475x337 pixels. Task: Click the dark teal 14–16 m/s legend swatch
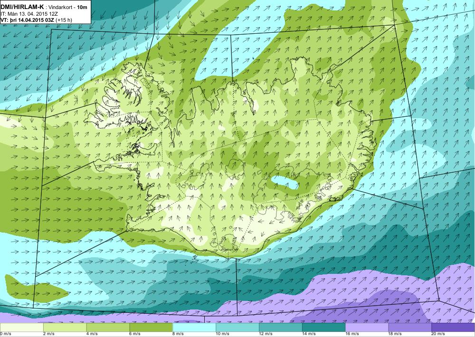[x=324, y=328]
